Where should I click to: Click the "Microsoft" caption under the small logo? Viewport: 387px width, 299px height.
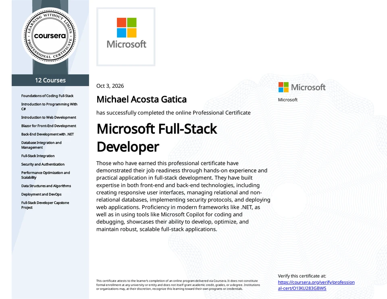coord(288,100)
